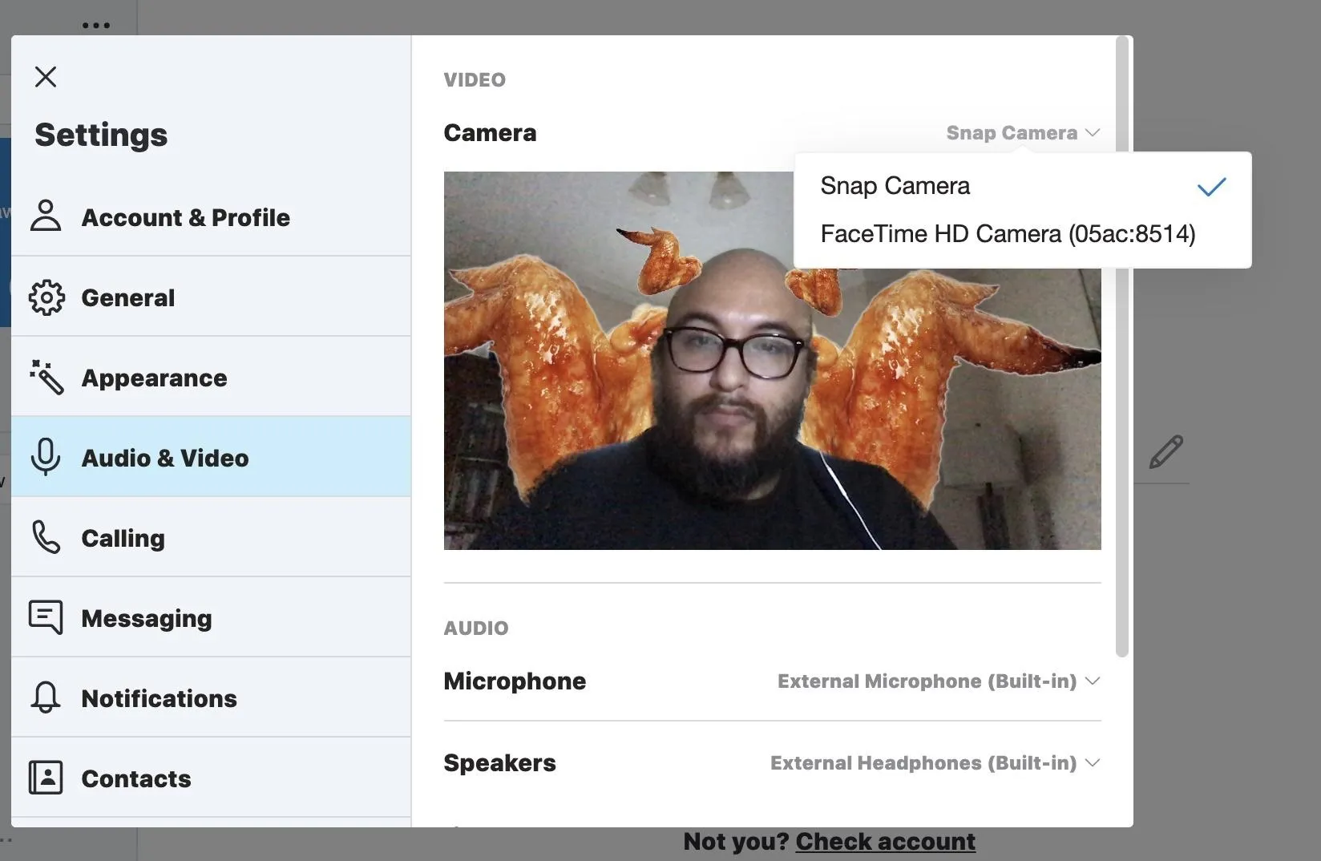1321x861 pixels.
Task: Click the VIDEO section label
Action: click(x=475, y=80)
